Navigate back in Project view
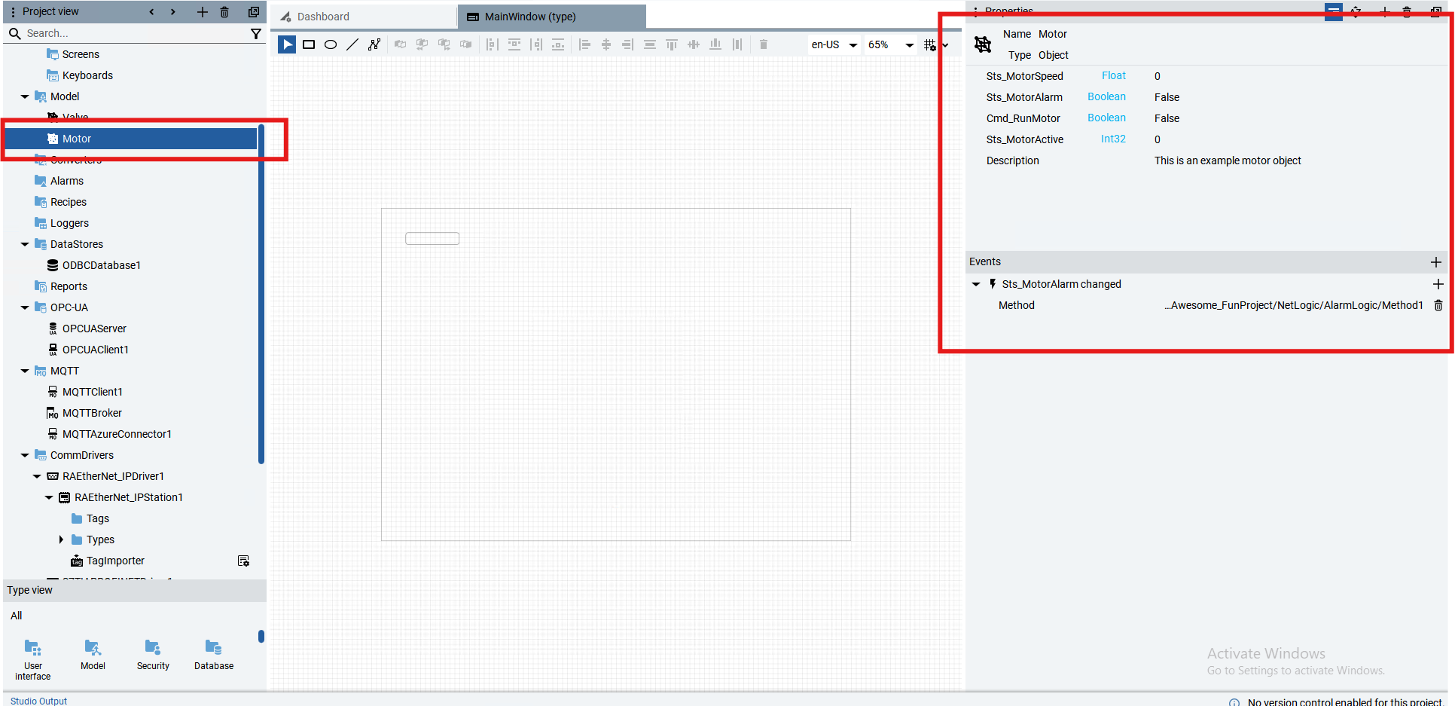Screen dimensions: 1455x706 (151, 11)
